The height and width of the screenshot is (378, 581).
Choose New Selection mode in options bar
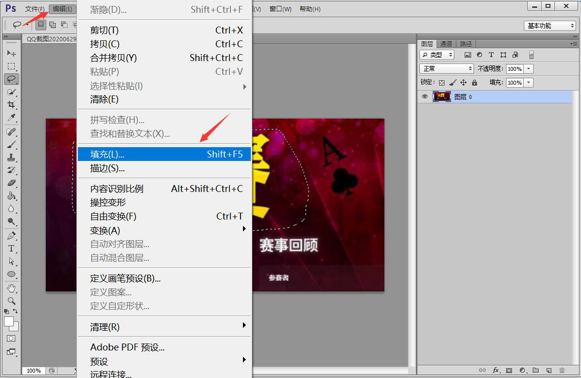coord(41,25)
